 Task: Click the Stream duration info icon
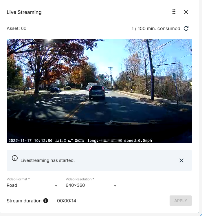pos(46,201)
